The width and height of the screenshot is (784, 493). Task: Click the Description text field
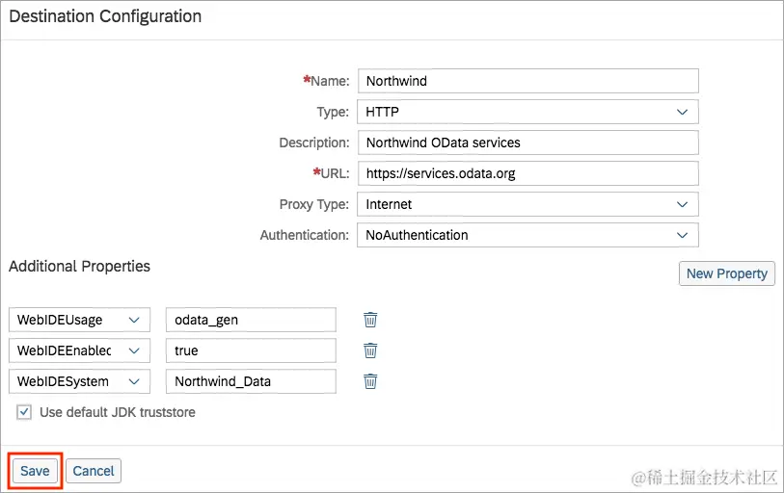point(527,143)
